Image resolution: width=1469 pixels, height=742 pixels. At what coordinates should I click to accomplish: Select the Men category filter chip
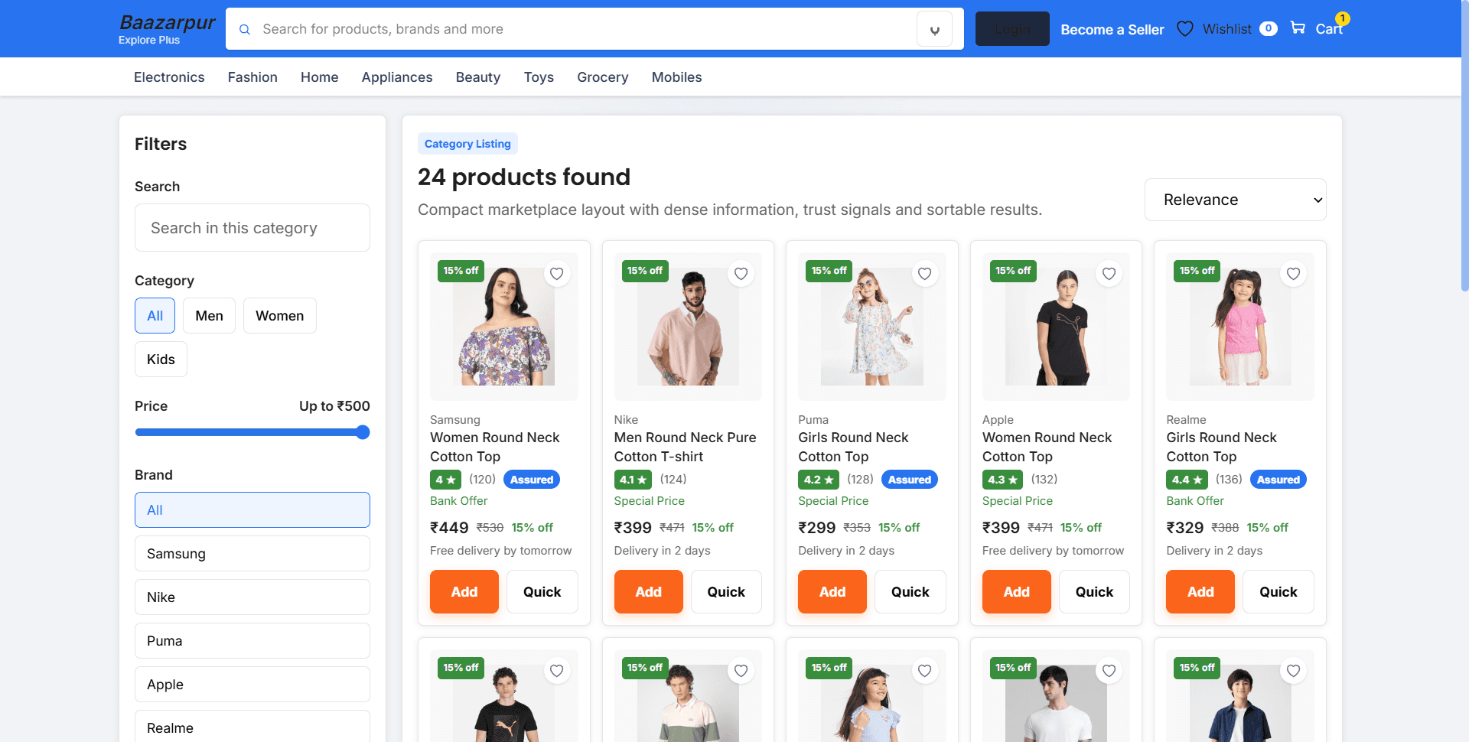tap(209, 316)
